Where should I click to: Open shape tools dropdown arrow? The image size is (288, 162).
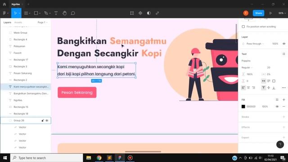click(x=40, y=13)
